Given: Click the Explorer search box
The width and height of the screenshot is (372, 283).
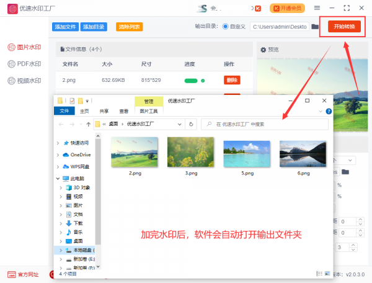Looking at the screenshot, I should pos(265,124).
